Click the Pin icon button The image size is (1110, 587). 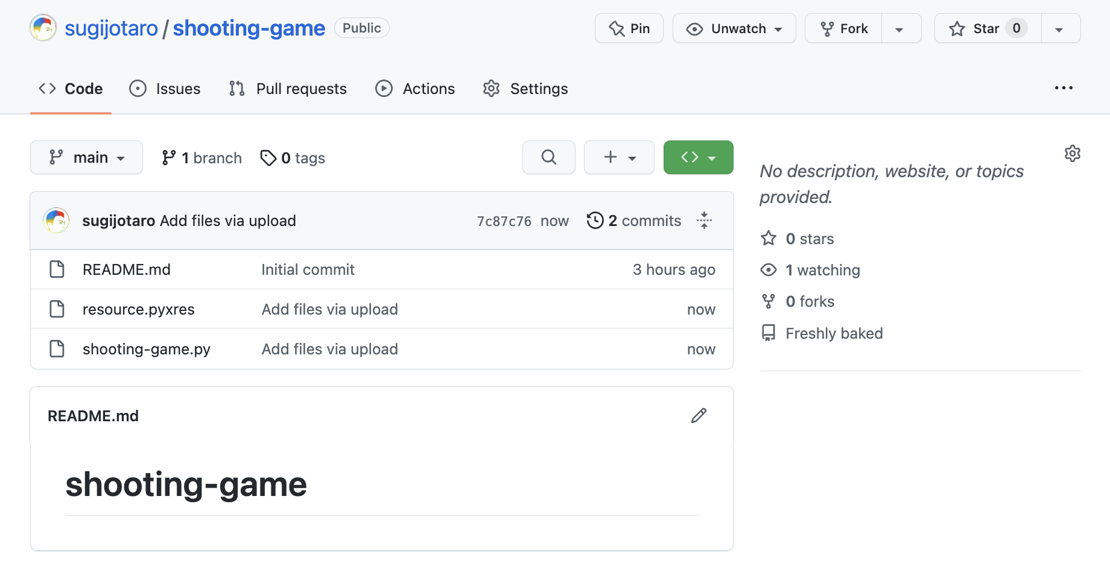[616, 28]
